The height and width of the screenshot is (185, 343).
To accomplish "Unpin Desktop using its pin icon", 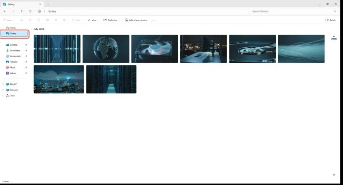I will click(26, 45).
